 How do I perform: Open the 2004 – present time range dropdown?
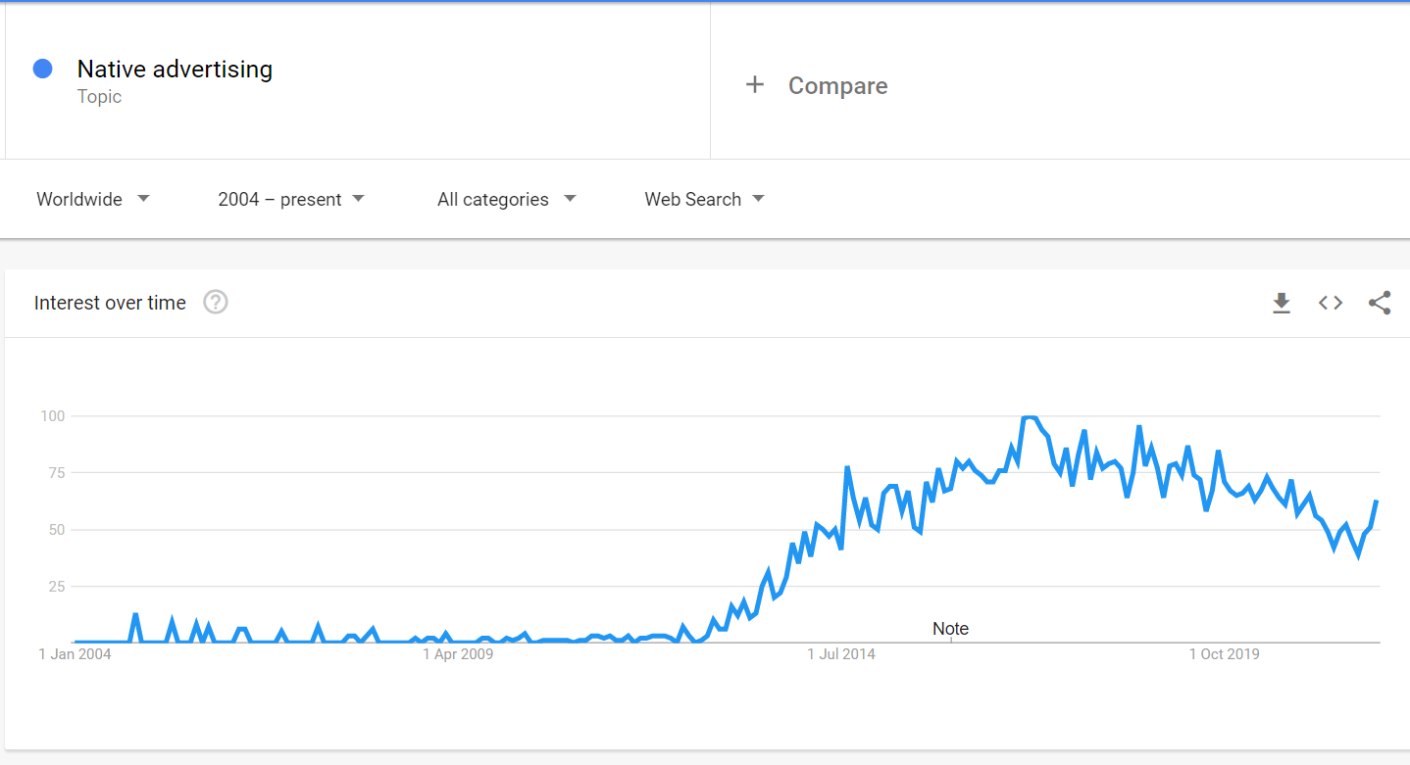click(x=291, y=199)
